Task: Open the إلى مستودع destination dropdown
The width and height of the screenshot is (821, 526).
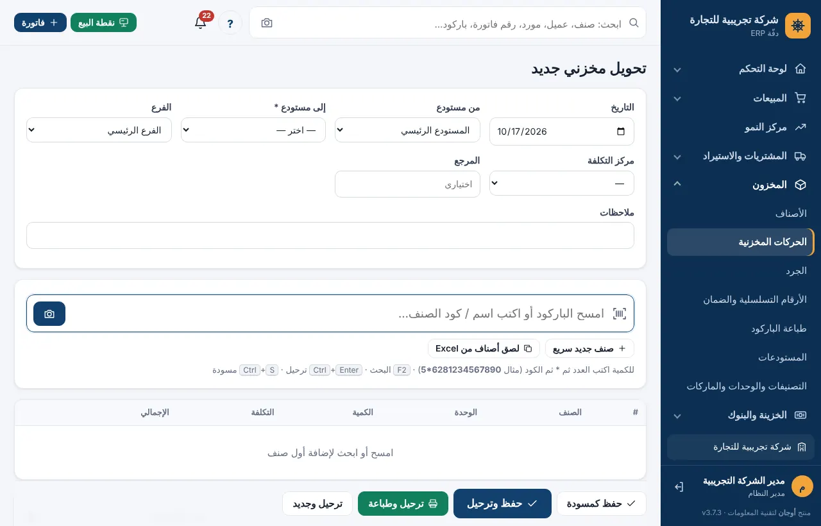Action: pyautogui.click(x=253, y=130)
